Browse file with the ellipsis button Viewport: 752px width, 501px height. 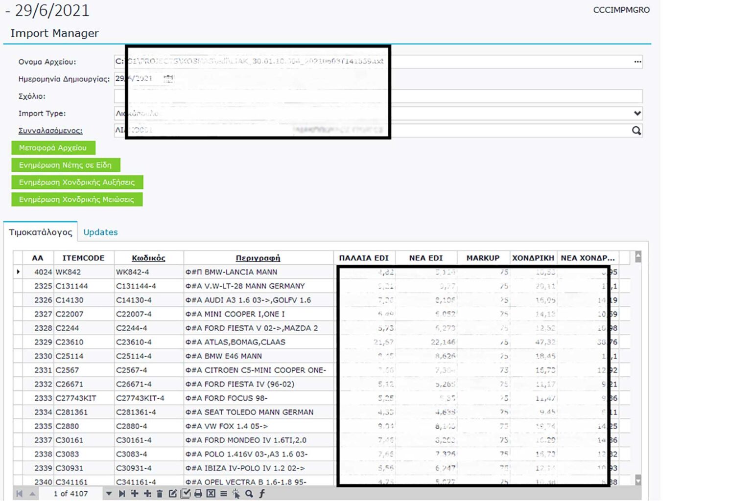point(637,62)
